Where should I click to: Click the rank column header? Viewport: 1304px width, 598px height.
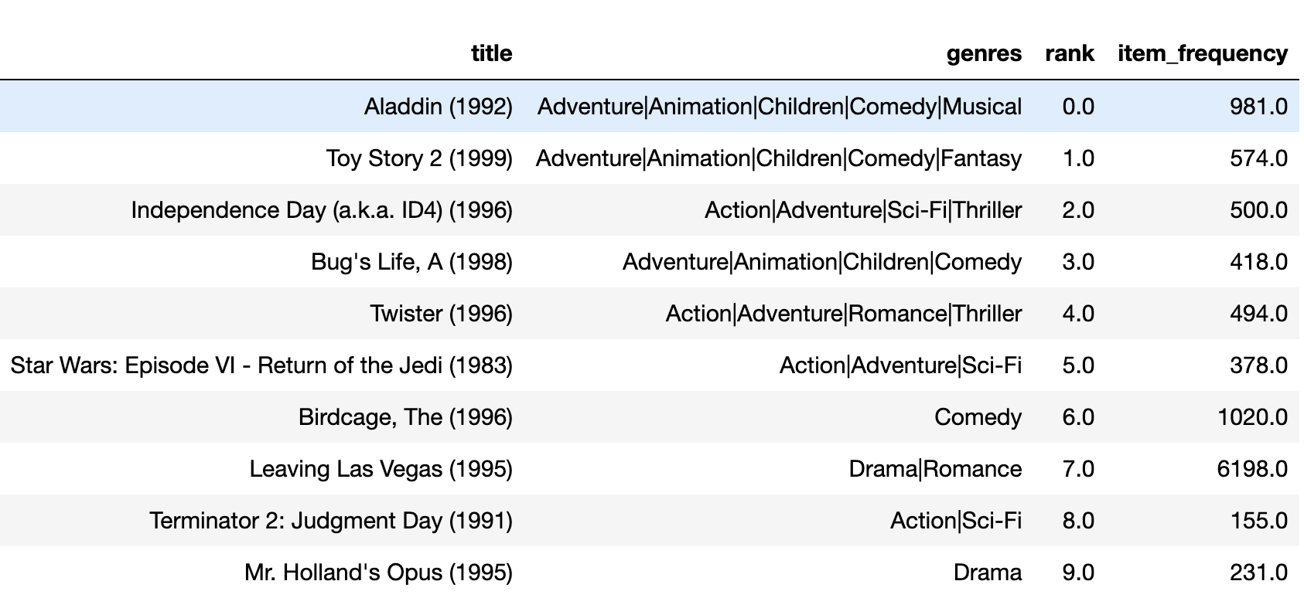pyautogui.click(x=1070, y=53)
